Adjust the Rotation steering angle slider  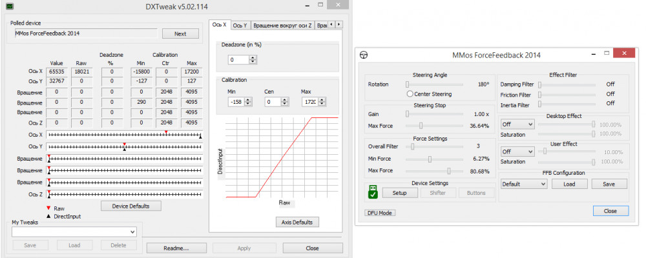coord(434,84)
